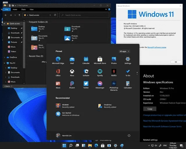Open the pinned Calendar app
186x149 pixels.
tap(86, 61)
